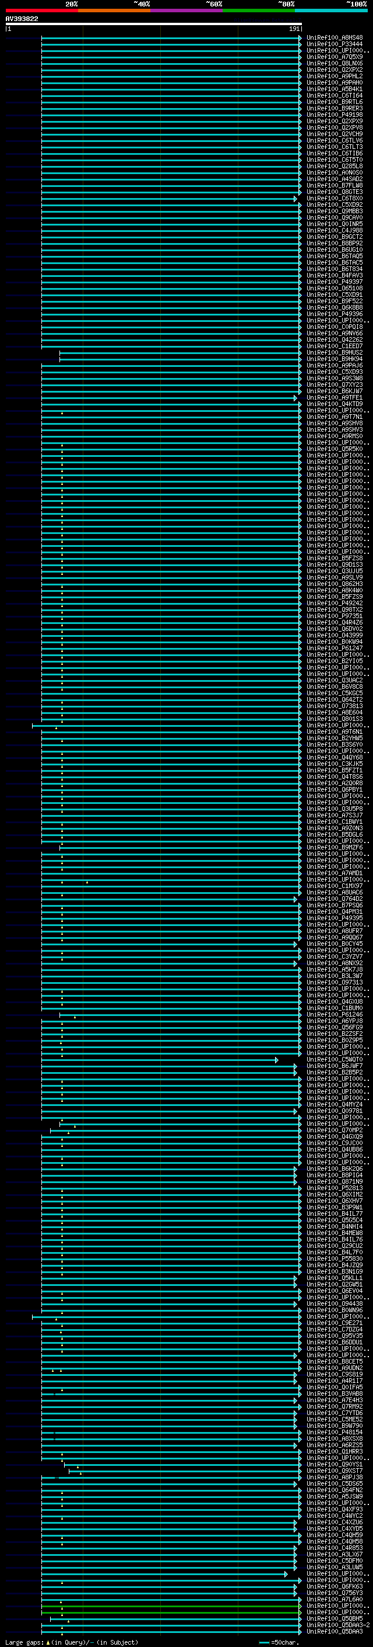
Task: Click the Large gaps legend text
Action: click(72, 1642)
